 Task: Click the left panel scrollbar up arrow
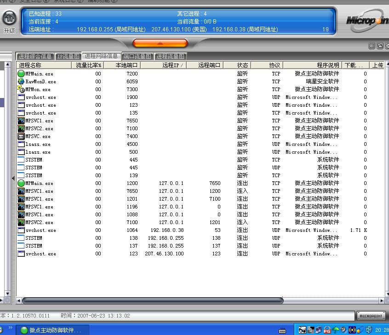coord(8,64)
